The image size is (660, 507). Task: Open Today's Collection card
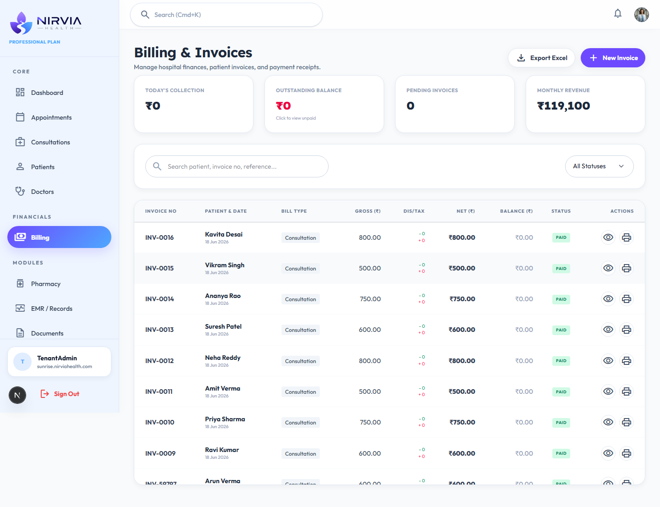193,104
